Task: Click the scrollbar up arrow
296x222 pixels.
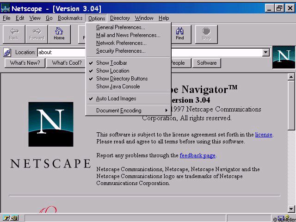Action: click(x=291, y=77)
